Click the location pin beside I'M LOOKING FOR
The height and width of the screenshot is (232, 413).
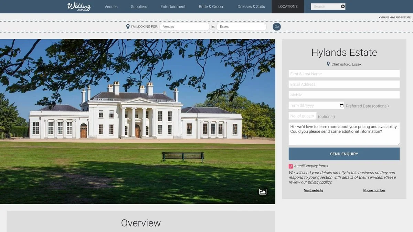click(128, 26)
